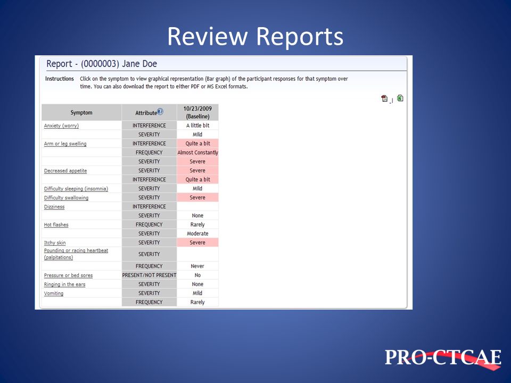Open Ringing in the ears link
Screen dimensions: 511x383
[64, 284]
